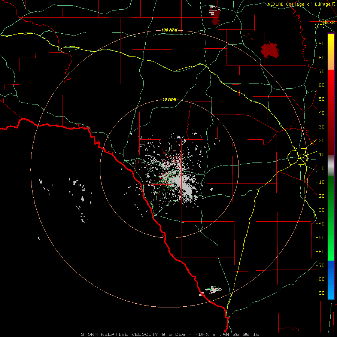Click the 100 NMI range ring label
Image resolution: width=337 pixels, height=337 pixels.
pos(169,30)
